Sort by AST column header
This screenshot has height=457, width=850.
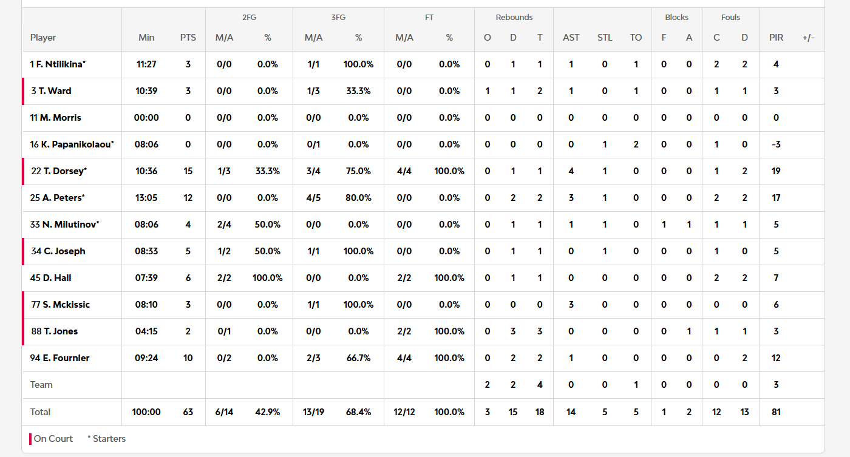571,38
